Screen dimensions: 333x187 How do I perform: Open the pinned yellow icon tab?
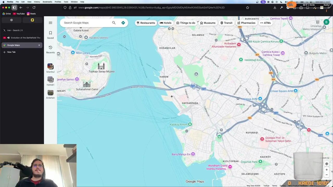click(x=32, y=20)
